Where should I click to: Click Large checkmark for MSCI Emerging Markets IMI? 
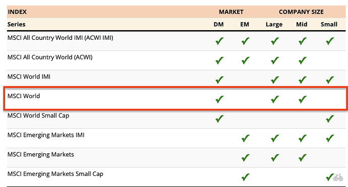click(275, 138)
